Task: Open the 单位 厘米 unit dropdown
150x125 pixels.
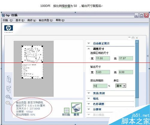Action: pos(121,86)
